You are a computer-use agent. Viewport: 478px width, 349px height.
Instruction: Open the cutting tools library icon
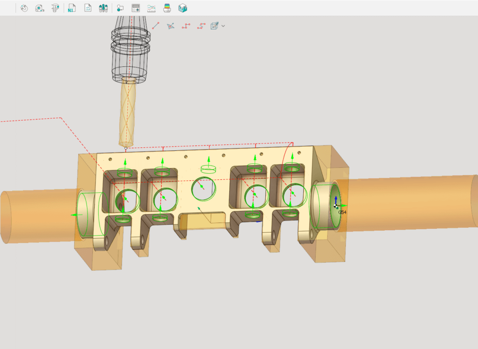(x=103, y=8)
